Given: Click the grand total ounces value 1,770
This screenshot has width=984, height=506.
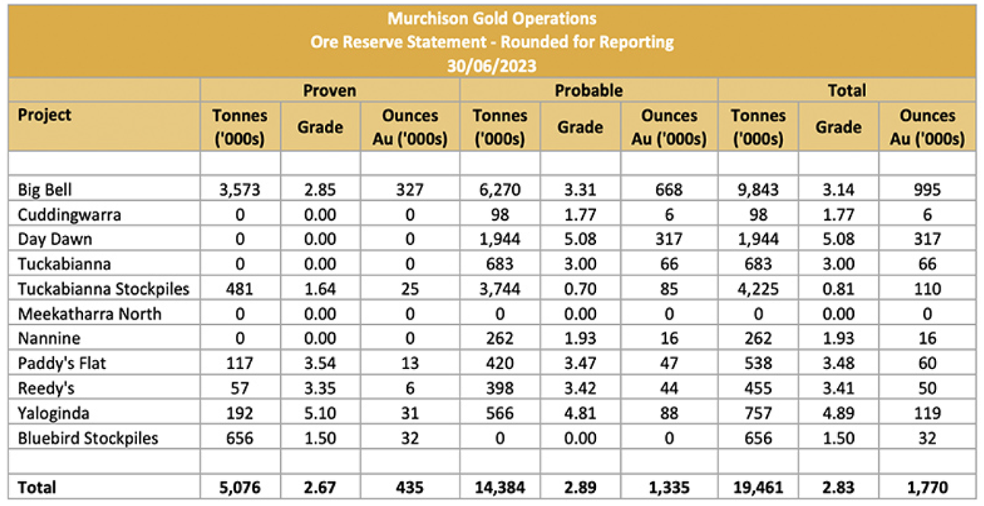Looking at the screenshot, I should click(x=927, y=487).
